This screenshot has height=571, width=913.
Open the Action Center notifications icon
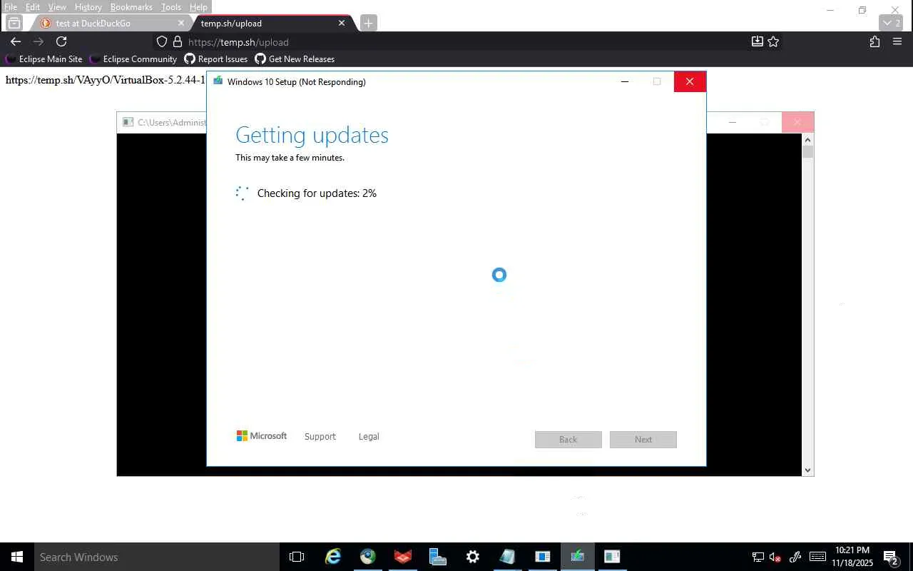[x=891, y=557]
